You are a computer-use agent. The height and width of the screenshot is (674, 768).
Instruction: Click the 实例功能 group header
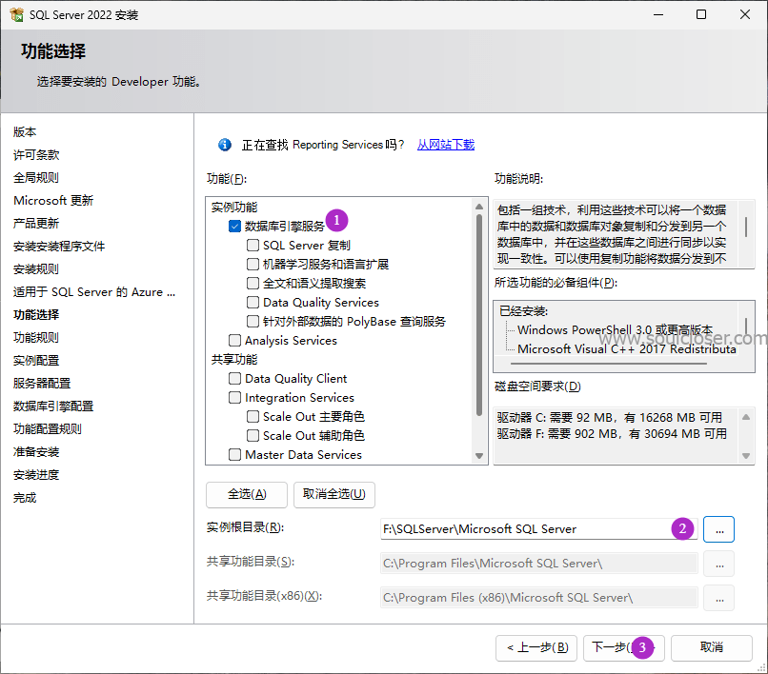[x=234, y=207]
